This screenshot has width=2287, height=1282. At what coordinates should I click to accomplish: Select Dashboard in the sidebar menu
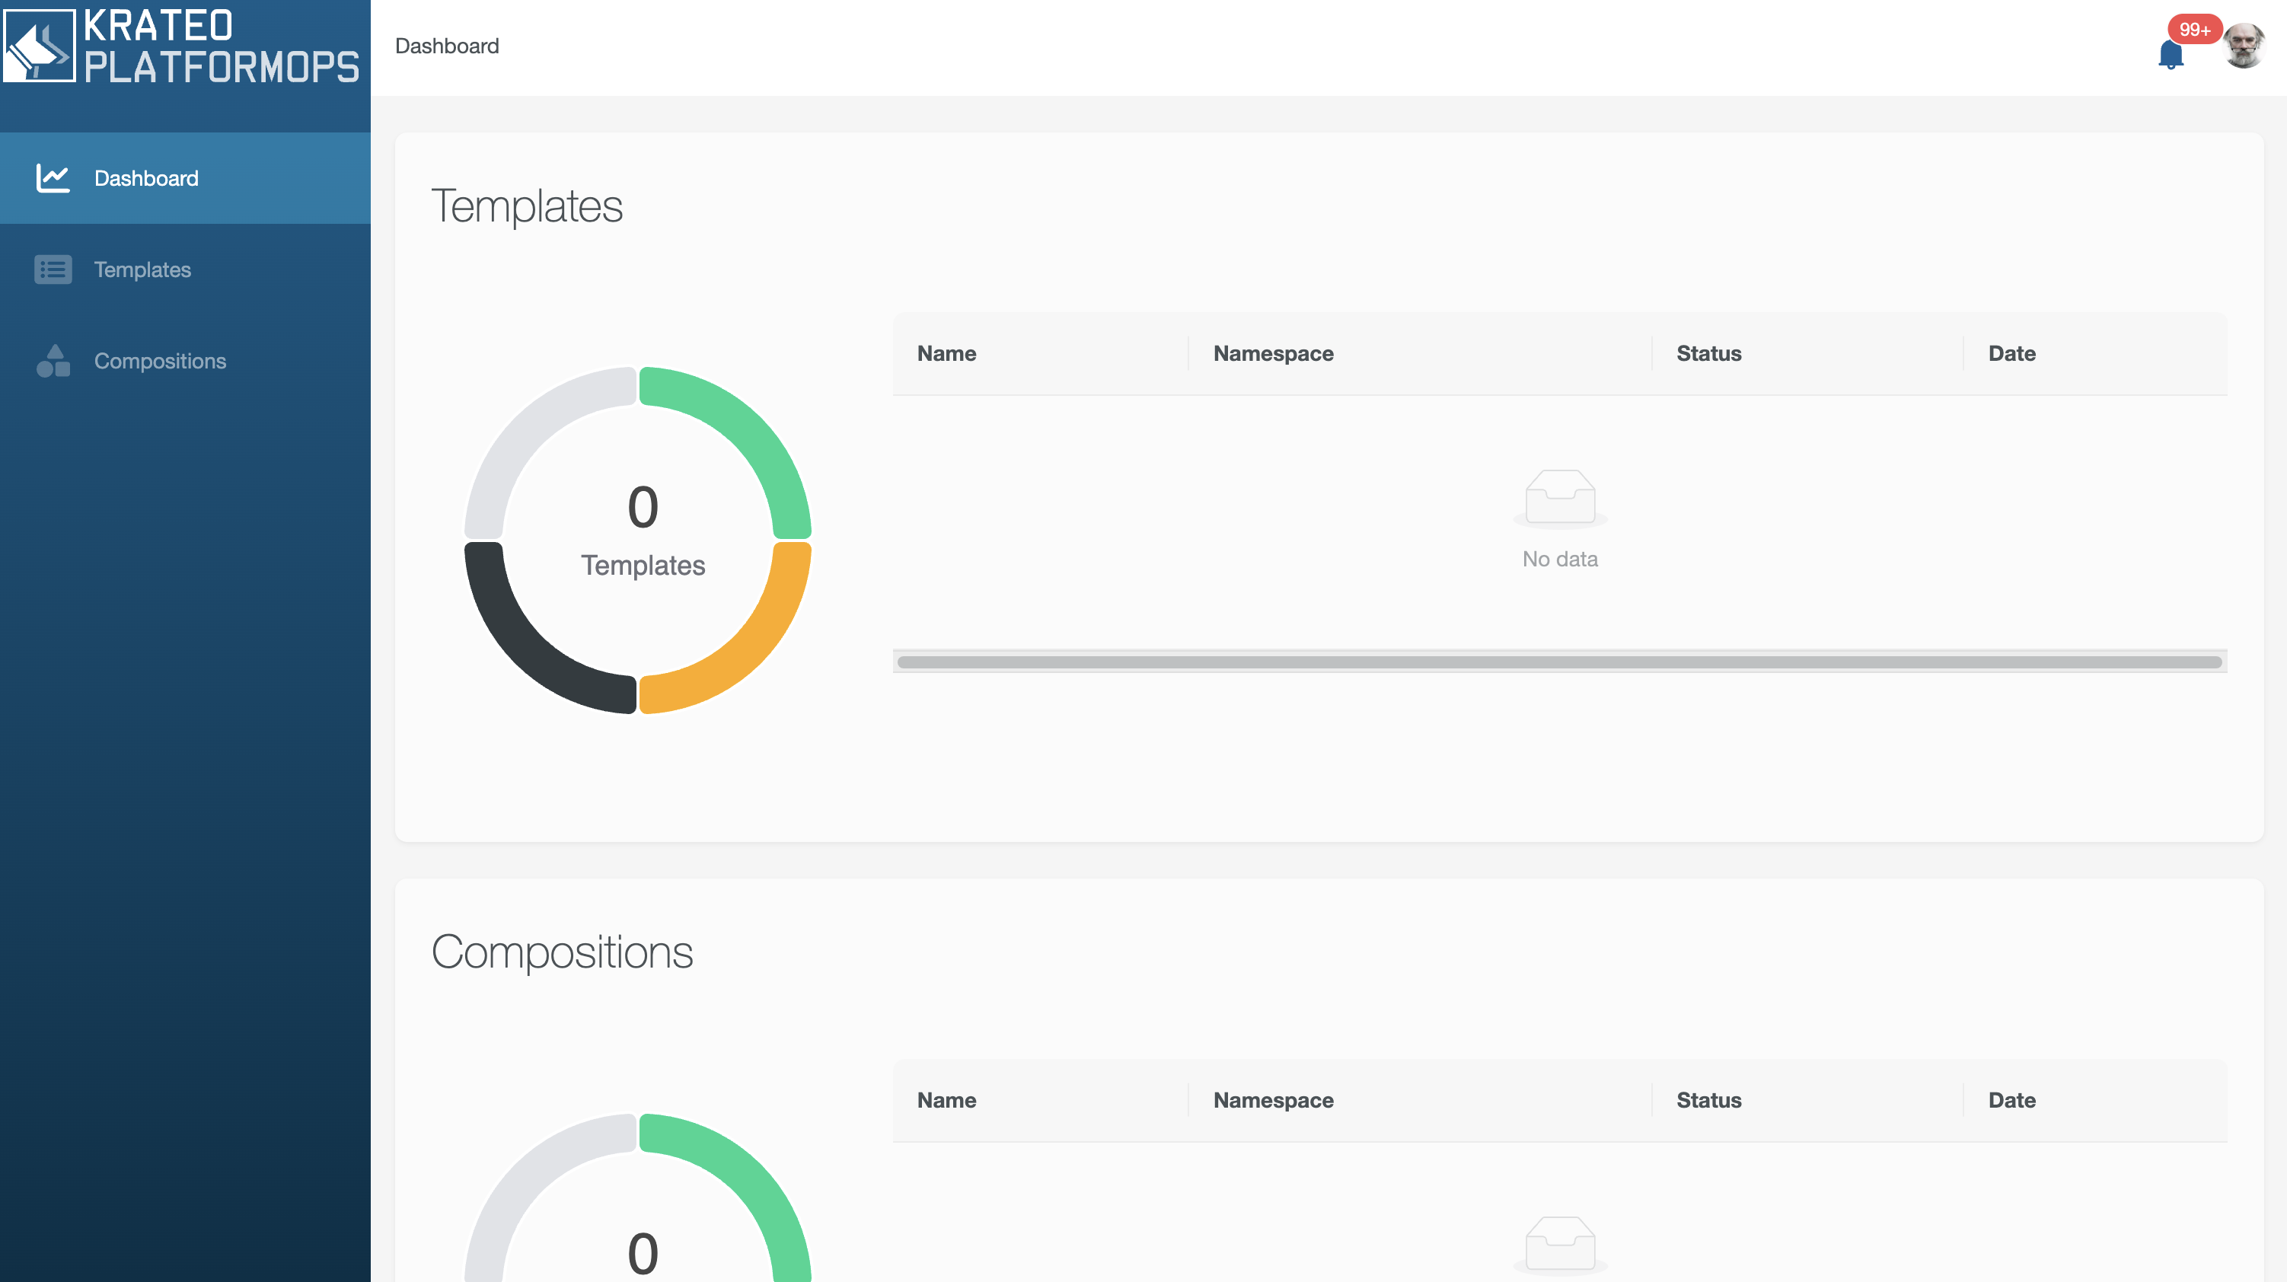tap(185, 177)
